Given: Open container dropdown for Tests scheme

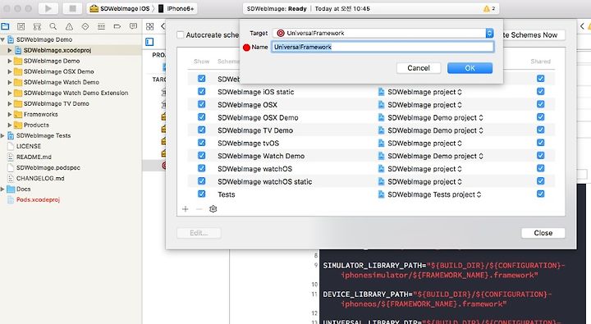Looking at the screenshot, I should 429,194.
